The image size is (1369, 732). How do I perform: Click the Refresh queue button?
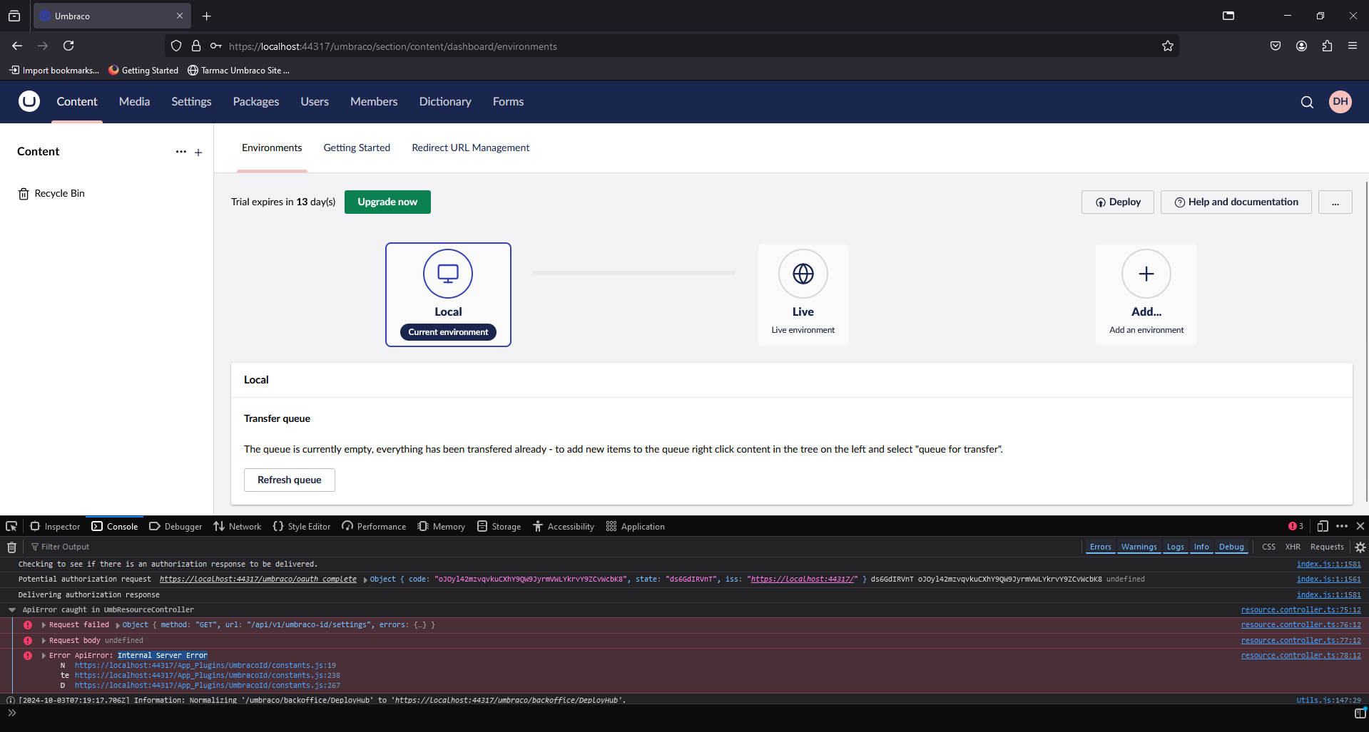coord(290,480)
